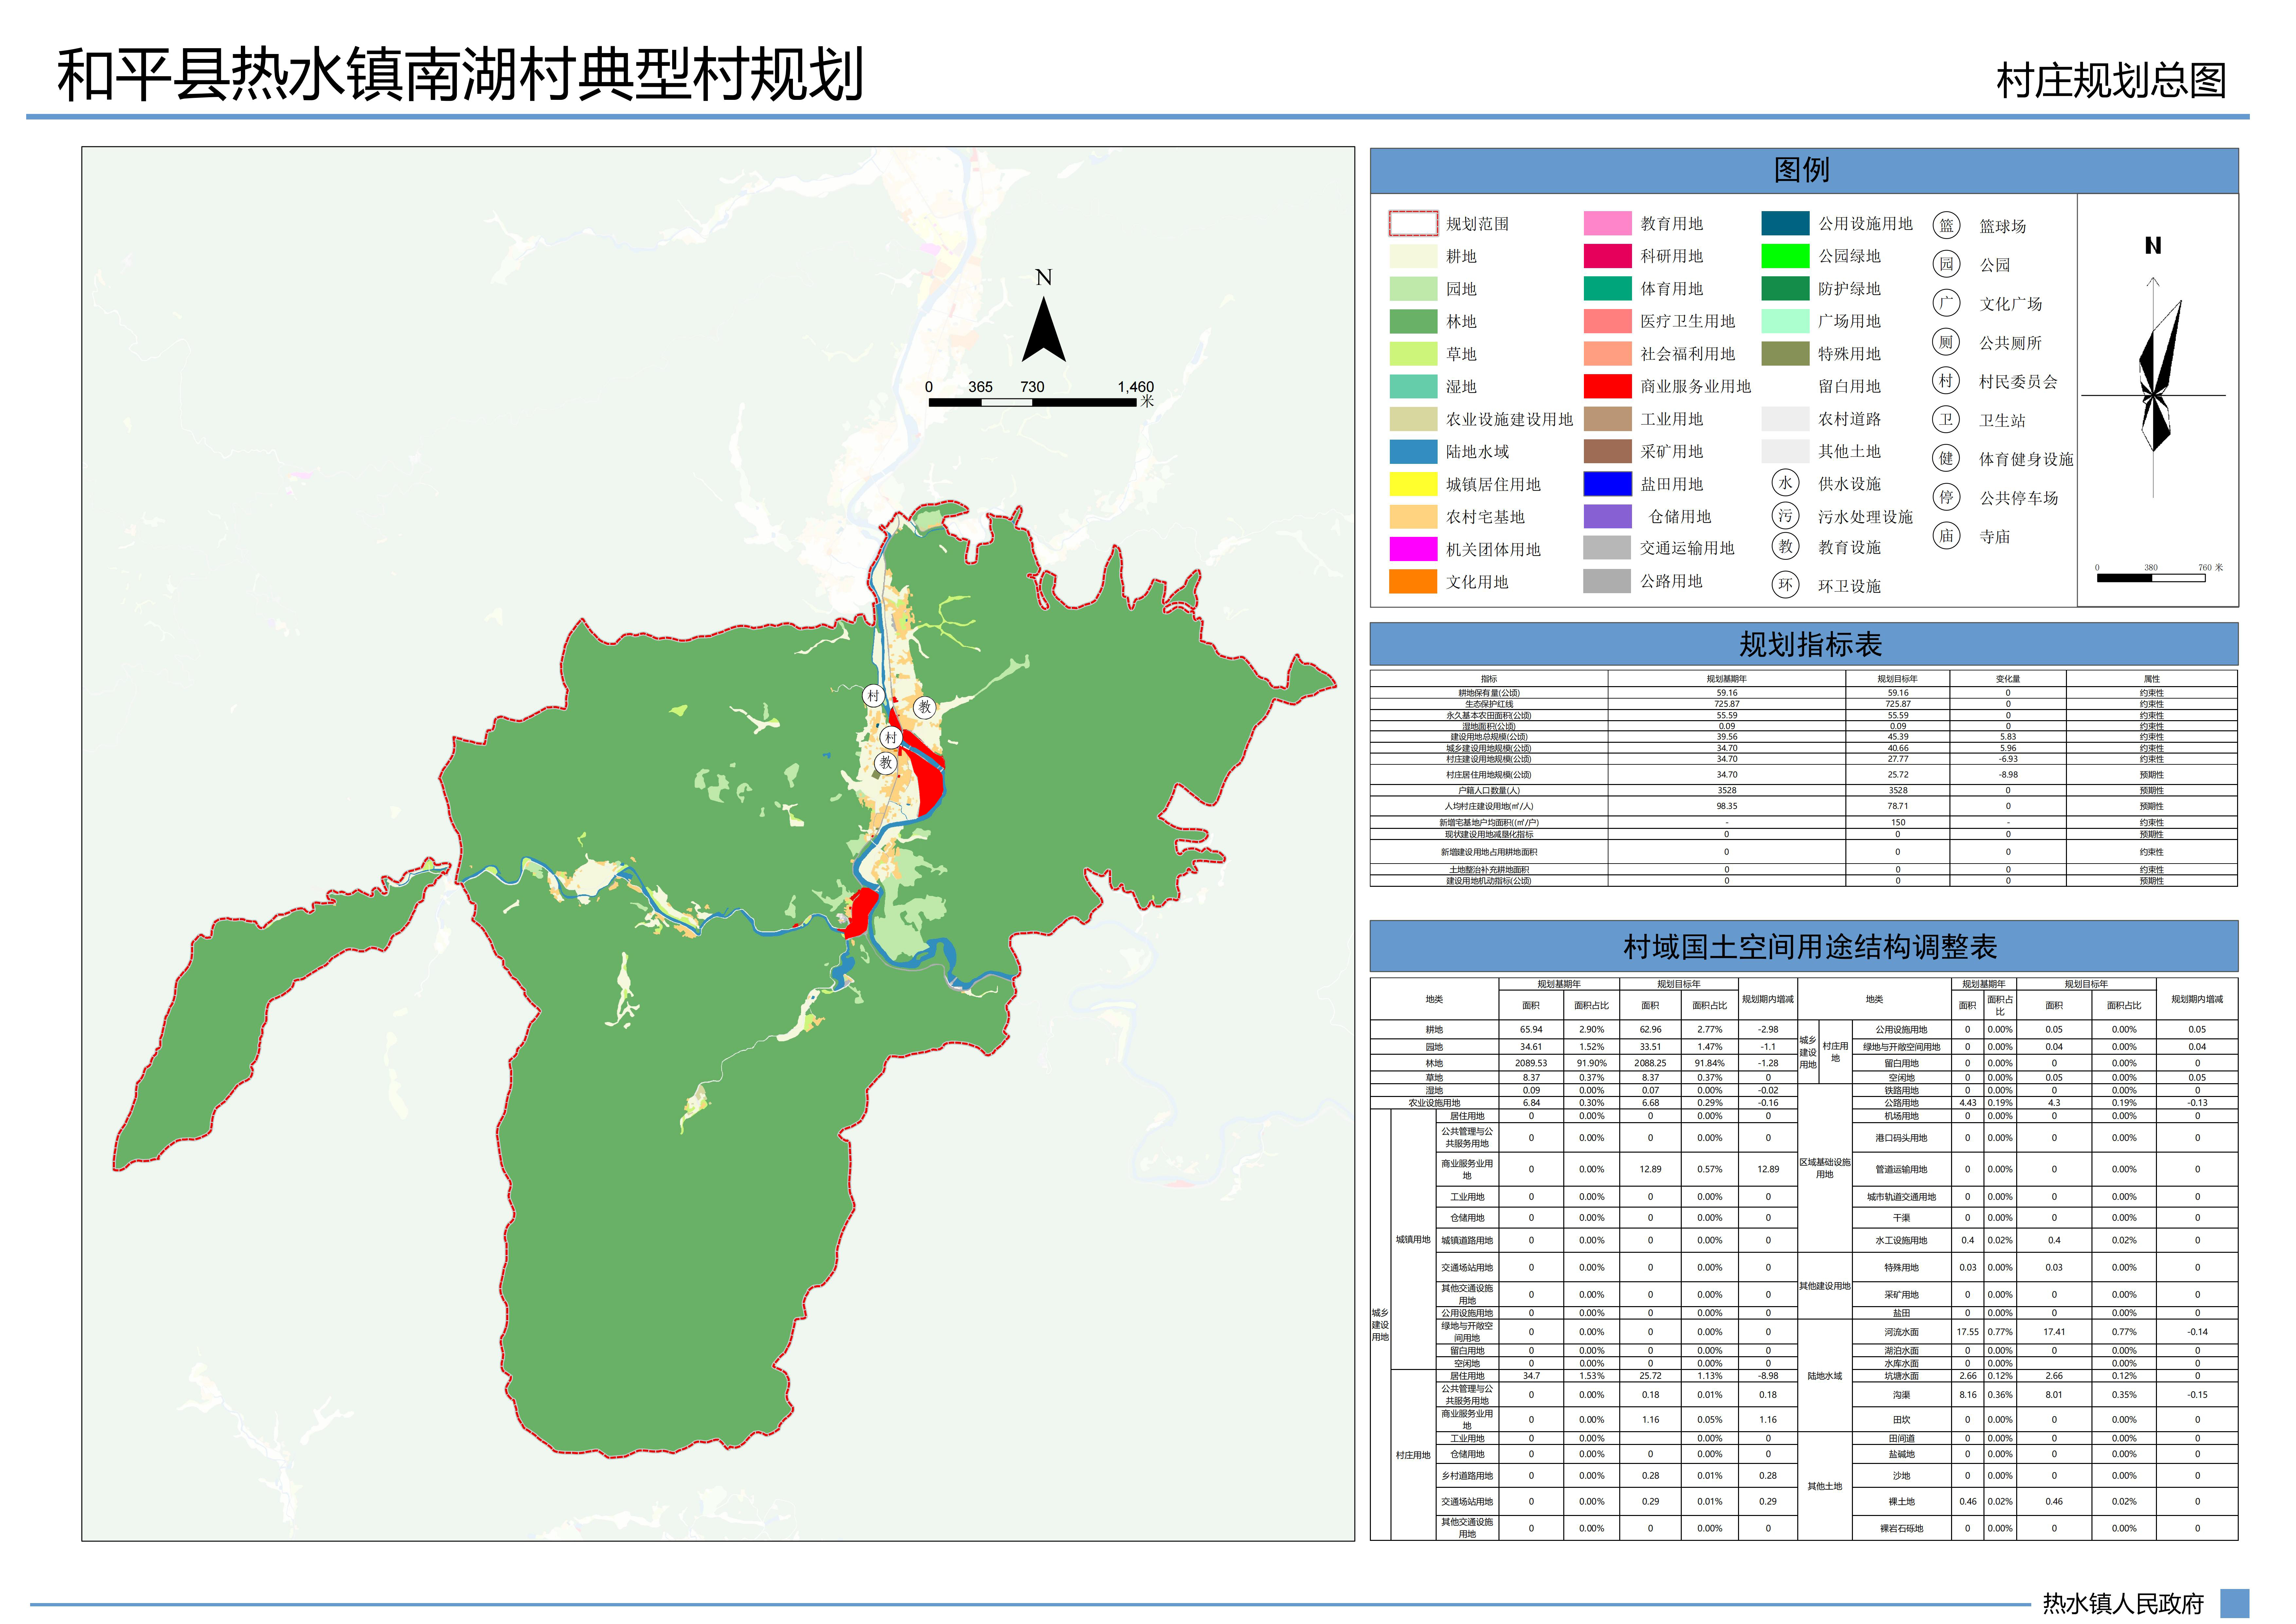Click the 城镇居住用地 yellow swatch
The width and height of the screenshot is (2296, 1624).
(1413, 484)
